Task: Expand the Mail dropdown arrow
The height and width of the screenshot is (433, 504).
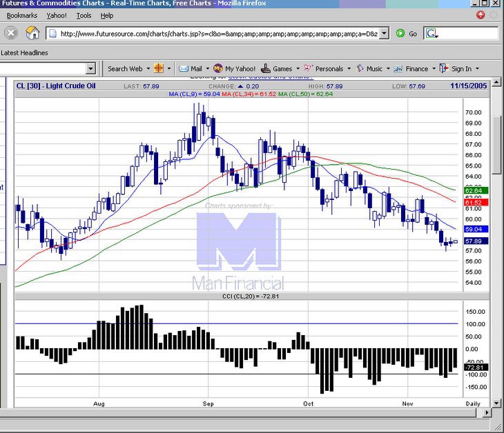Action: pos(208,69)
